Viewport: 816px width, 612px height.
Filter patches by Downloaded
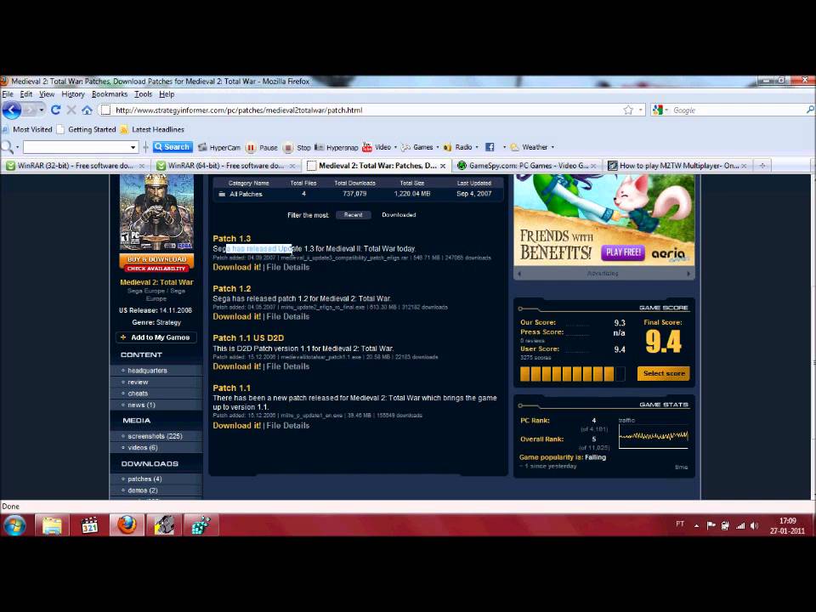399,215
